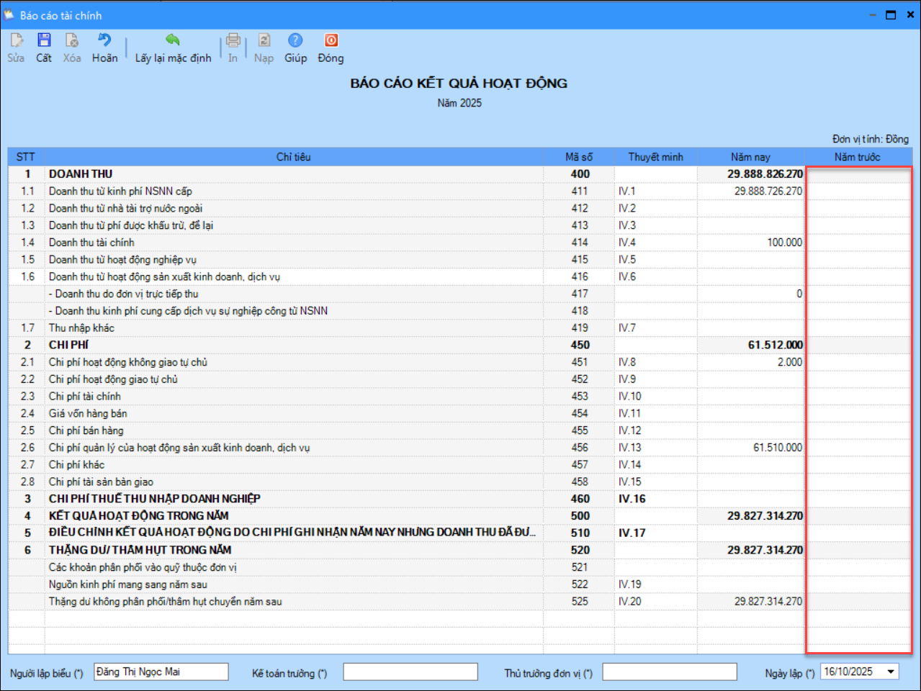Click the Sửa (Edit) toolbar icon
The height and width of the screenshot is (691, 921).
pyautogui.click(x=16, y=41)
